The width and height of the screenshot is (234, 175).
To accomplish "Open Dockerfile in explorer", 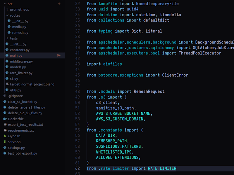I will pos(16,119).
